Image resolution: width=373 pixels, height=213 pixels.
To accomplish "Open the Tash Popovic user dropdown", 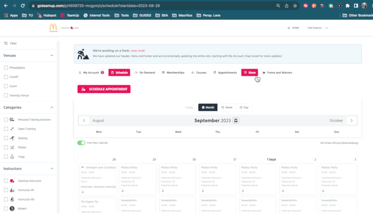I will 317,28.
